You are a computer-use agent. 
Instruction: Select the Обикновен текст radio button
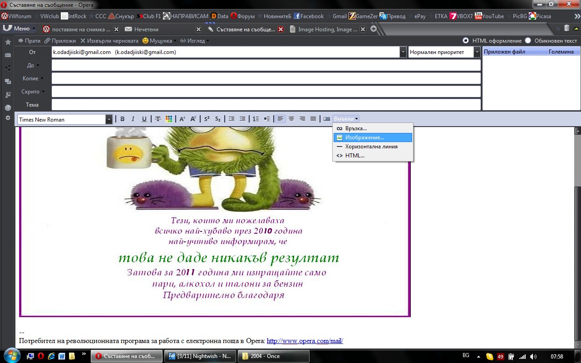(x=528, y=40)
